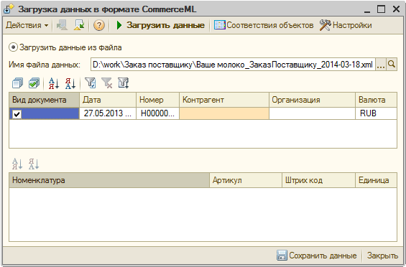Image resolution: width=406 pixels, height=267 pixels.
Task: Open file browse ellipsis button
Action: coord(380,64)
